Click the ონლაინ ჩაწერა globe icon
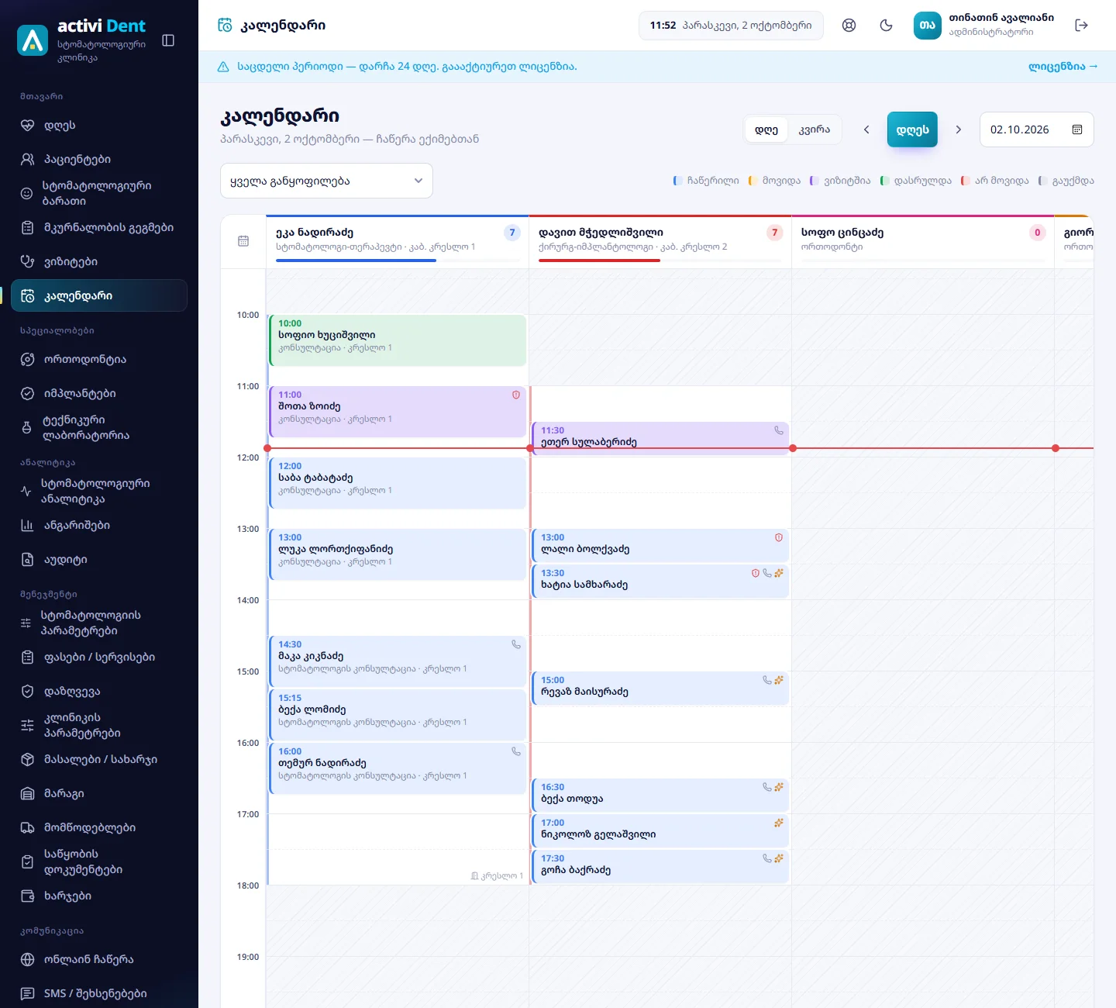Viewport: 1116px width, 1008px height. [x=27, y=960]
